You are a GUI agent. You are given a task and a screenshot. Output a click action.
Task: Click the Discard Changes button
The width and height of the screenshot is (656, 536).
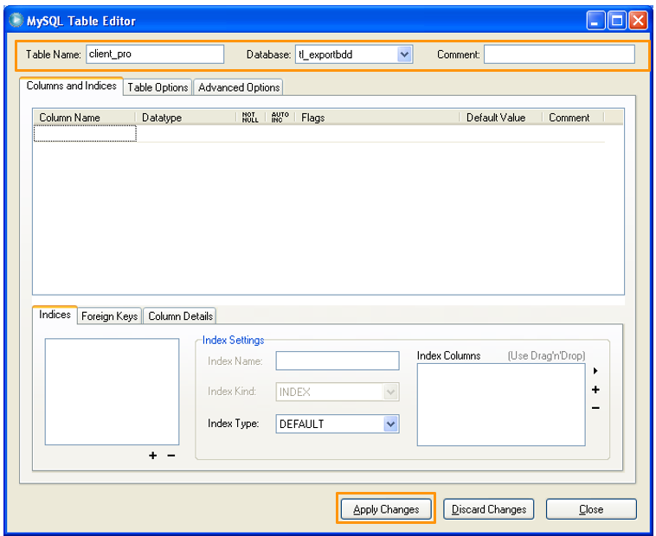(489, 509)
